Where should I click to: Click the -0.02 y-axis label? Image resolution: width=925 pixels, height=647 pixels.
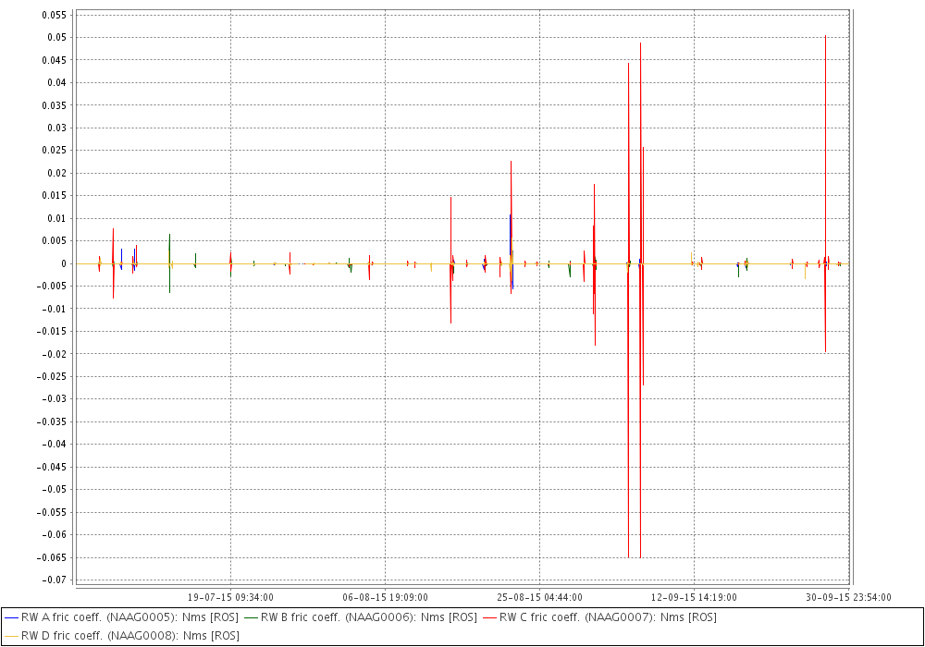click(55, 354)
